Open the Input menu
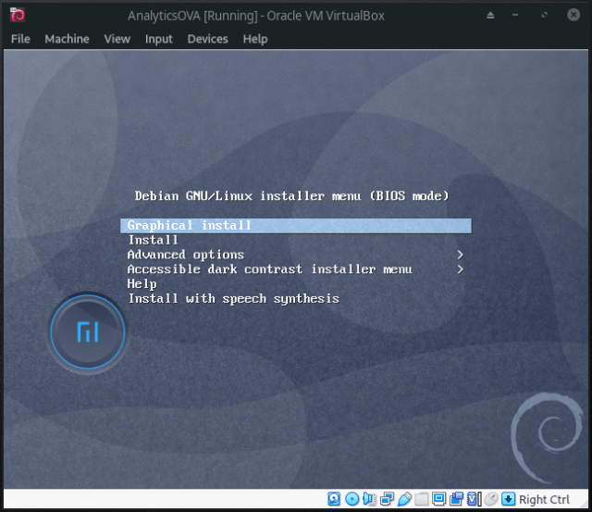This screenshot has height=512, width=592. coord(159,39)
